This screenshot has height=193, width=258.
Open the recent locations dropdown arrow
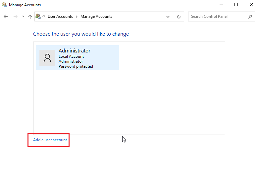(23, 16)
